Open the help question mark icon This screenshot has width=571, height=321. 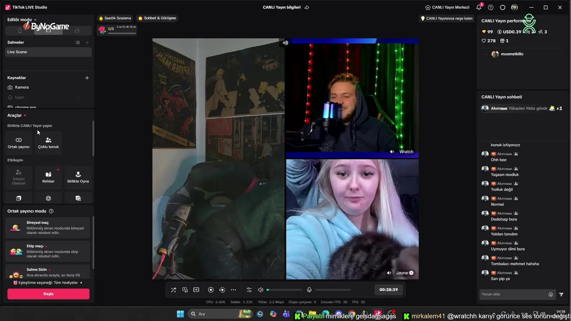(491, 8)
